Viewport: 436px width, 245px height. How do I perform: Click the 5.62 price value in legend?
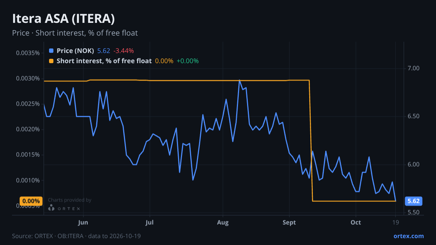click(x=104, y=51)
